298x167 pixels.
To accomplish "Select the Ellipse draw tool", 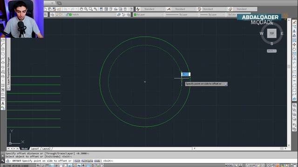I will (3, 63).
